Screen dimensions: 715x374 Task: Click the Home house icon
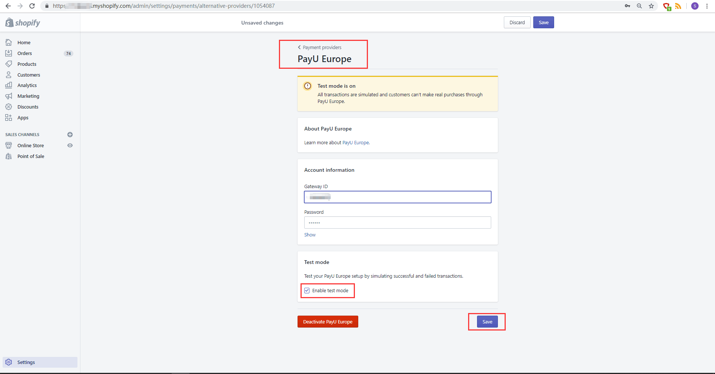pyautogui.click(x=9, y=42)
